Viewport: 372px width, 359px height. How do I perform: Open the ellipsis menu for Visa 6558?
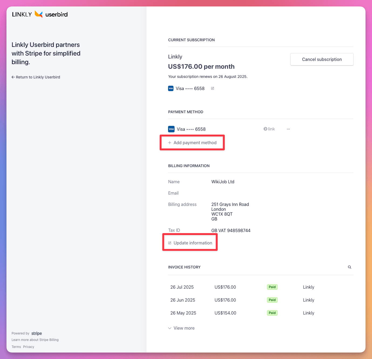(288, 129)
